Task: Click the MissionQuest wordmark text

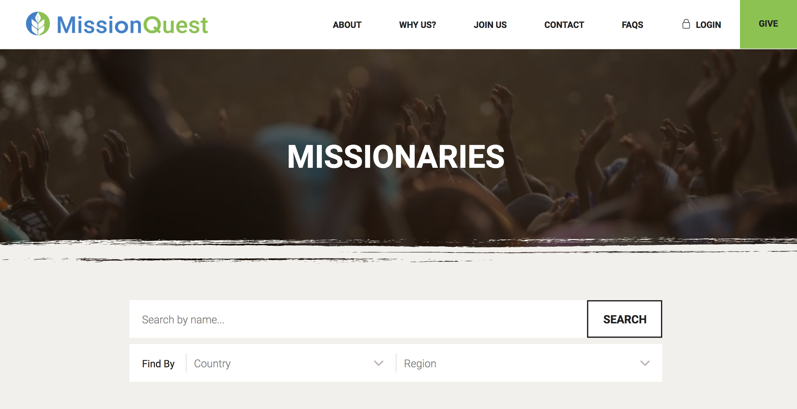Action: click(132, 25)
